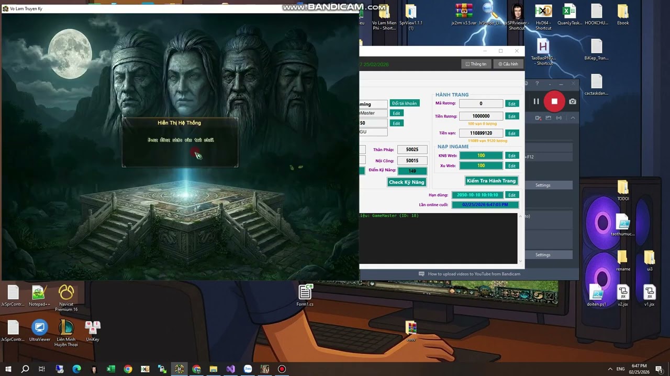Toggle Bandicam webcam overlay icon
The image size is (670, 376).
click(x=538, y=118)
